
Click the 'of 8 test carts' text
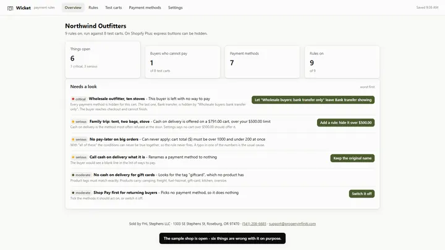[160, 71]
